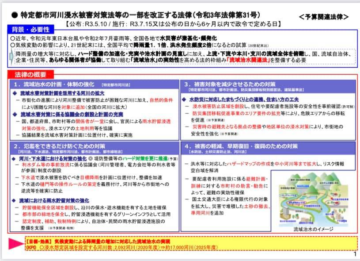360x261 pixels.
Task: Select the red text 利水ダム等の事前放流
Action: (x=45, y=165)
